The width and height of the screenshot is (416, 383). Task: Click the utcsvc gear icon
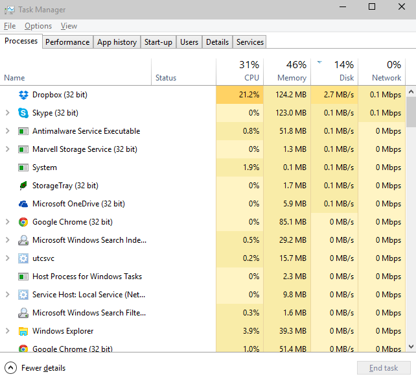pos(23,258)
